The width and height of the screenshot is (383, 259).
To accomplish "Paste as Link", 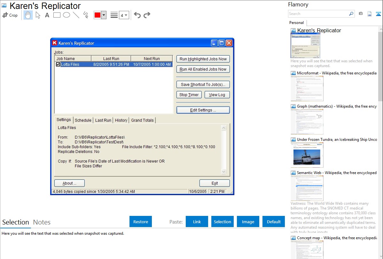I will [197, 222].
